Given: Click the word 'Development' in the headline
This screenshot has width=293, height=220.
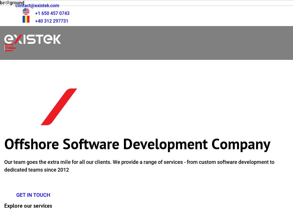Looking at the screenshot, I should (x=165, y=144).
